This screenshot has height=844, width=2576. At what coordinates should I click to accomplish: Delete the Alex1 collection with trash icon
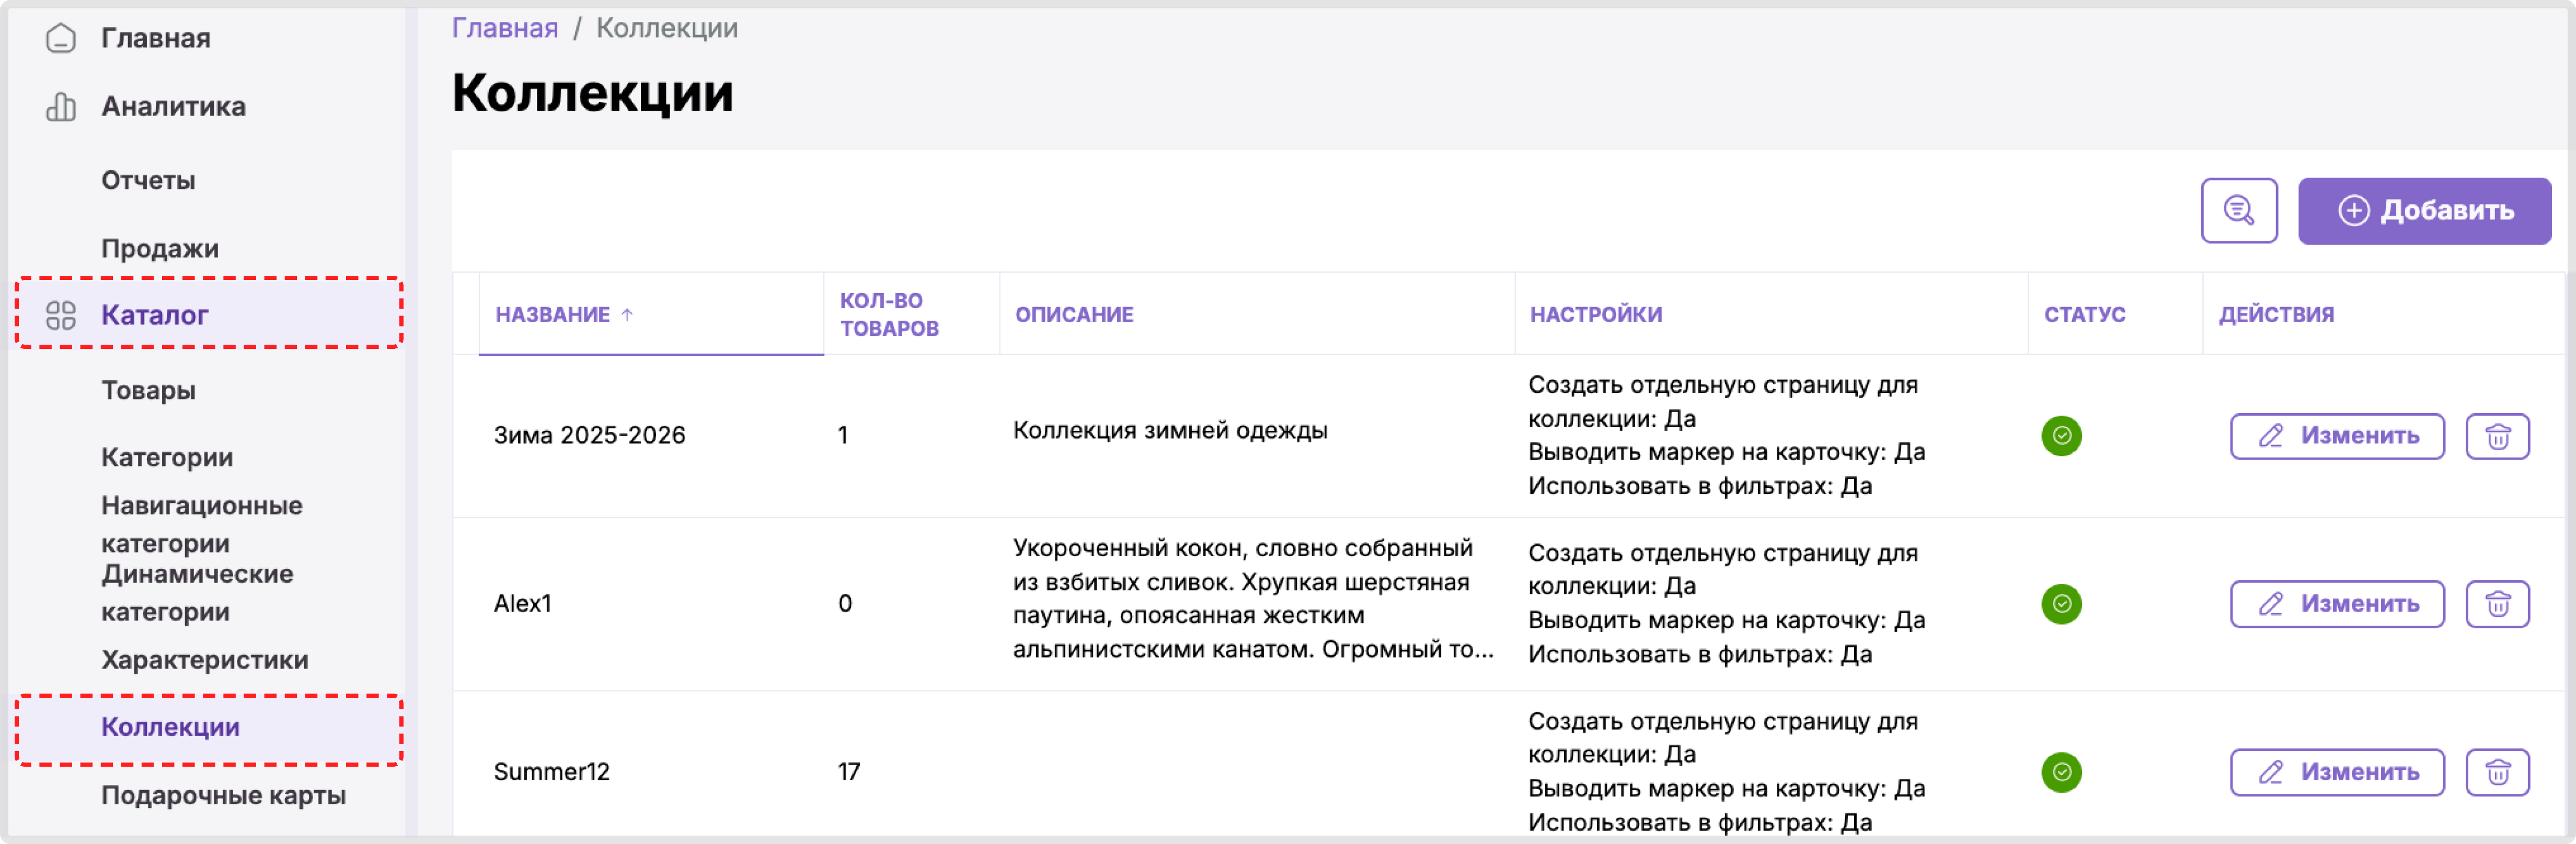point(2497,604)
